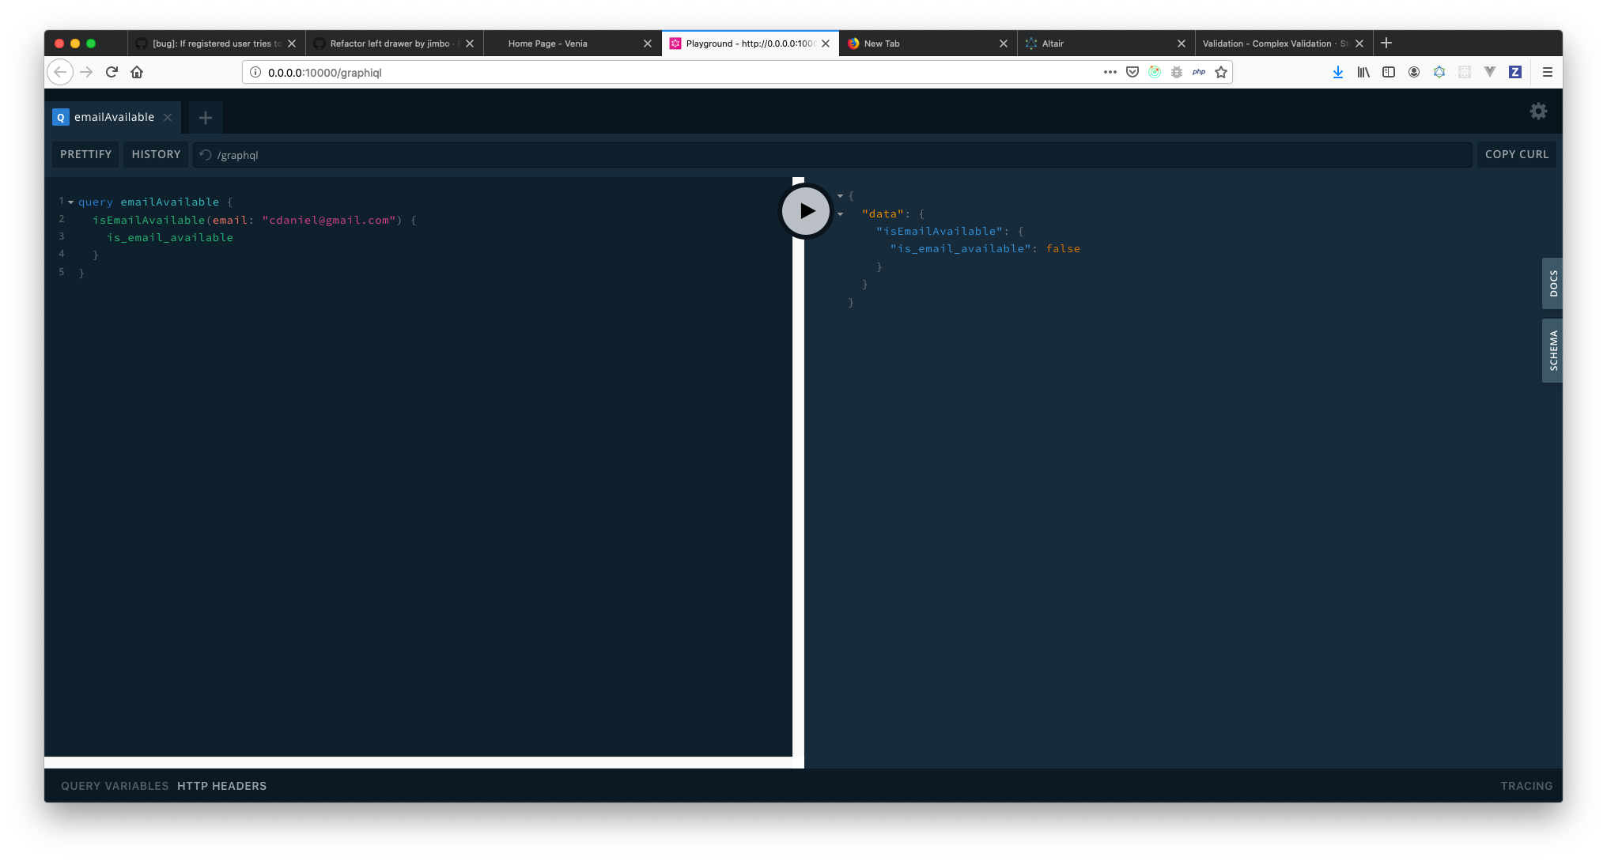Add a new query tab
Image resolution: width=1607 pixels, height=861 pixels.
[206, 118]
